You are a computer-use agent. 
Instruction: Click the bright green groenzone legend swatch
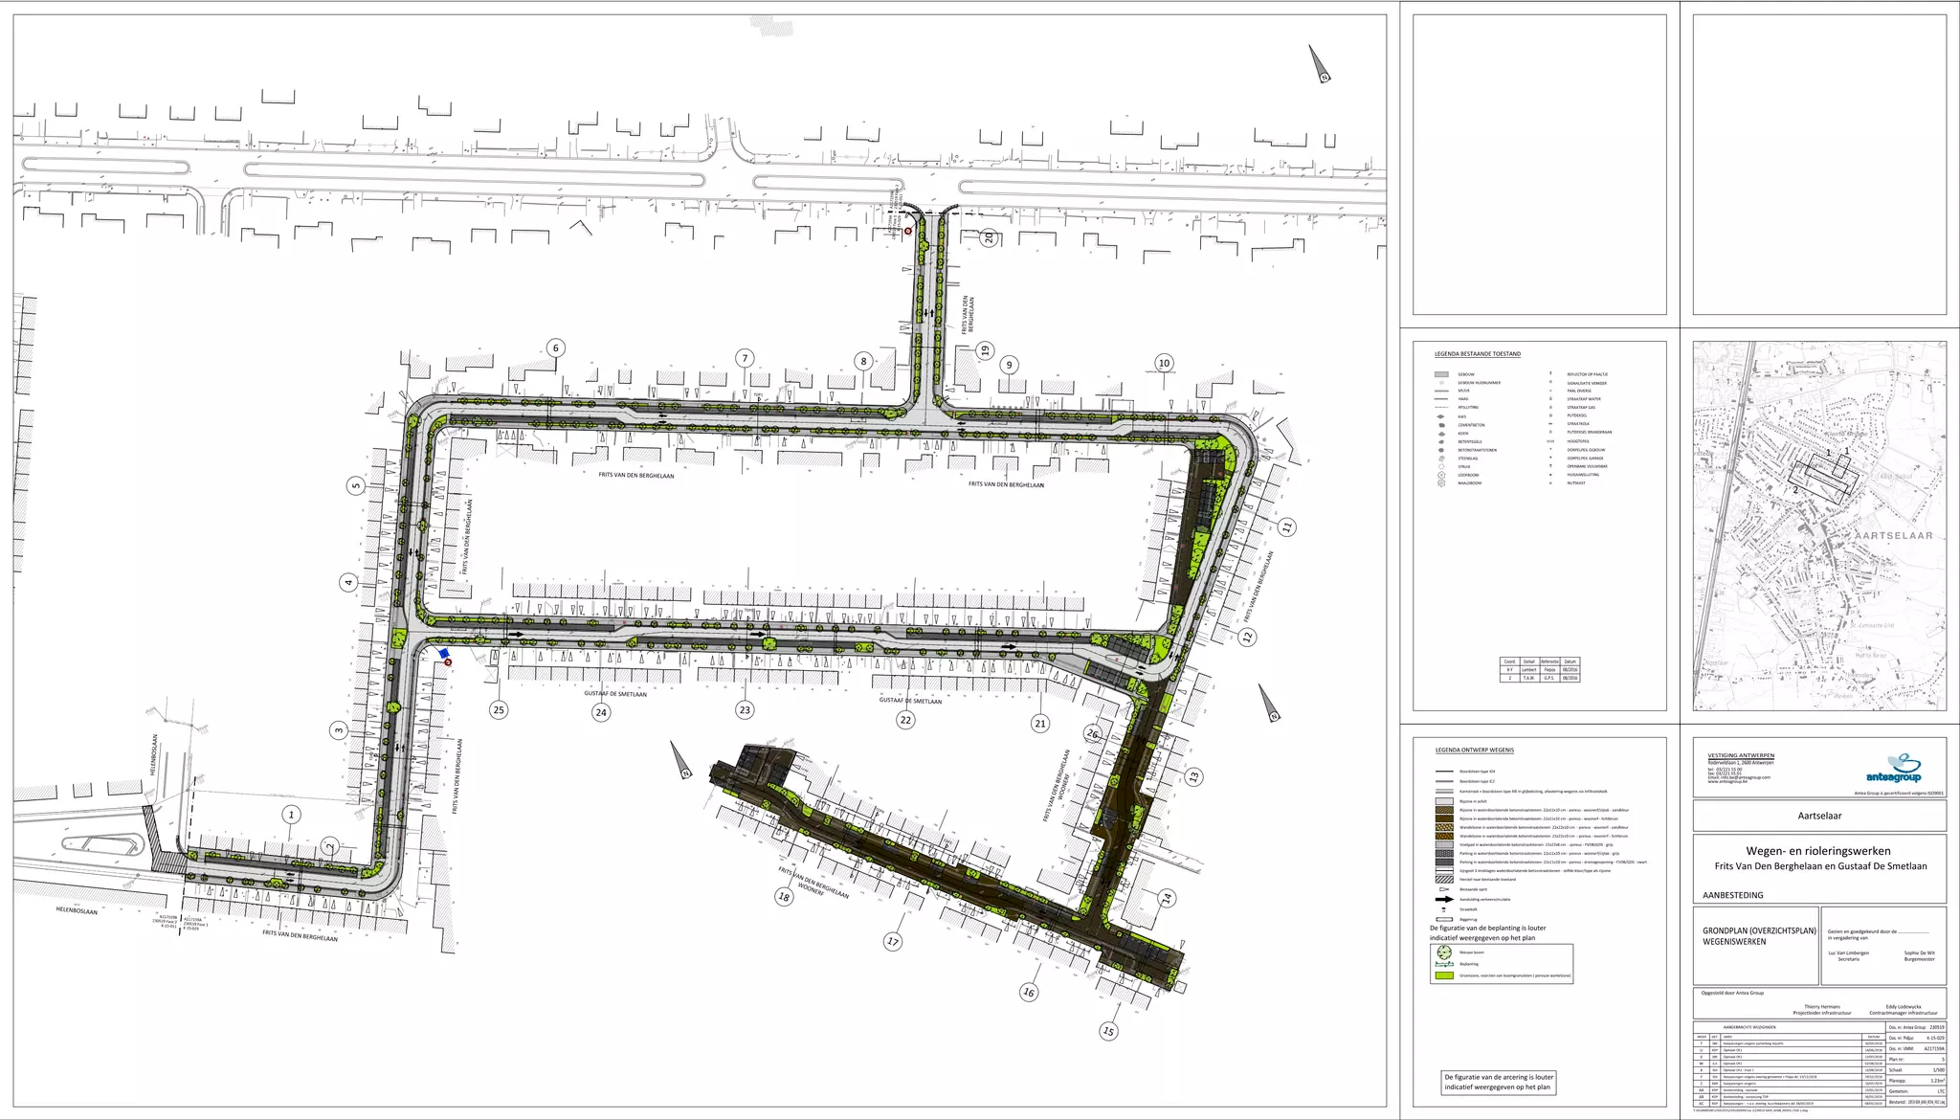1443,975
